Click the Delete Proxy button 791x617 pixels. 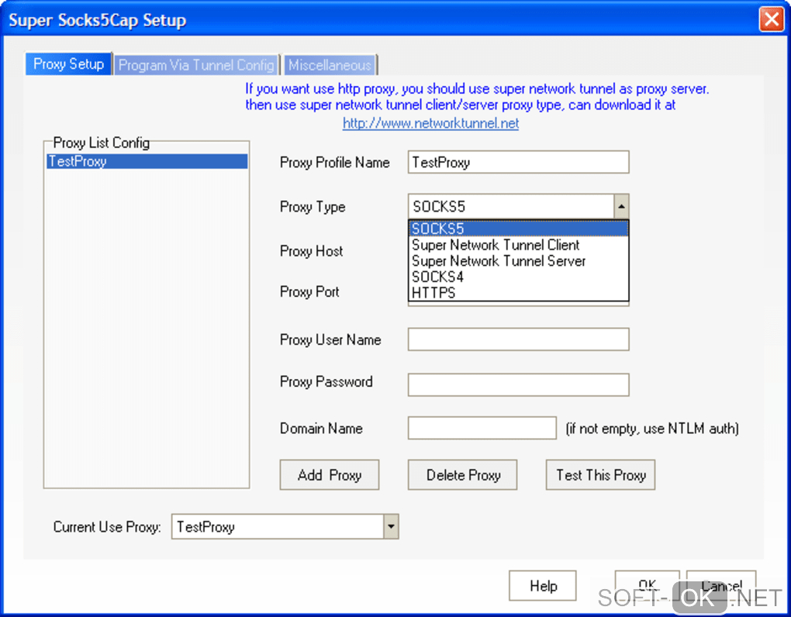click(463, 475)
